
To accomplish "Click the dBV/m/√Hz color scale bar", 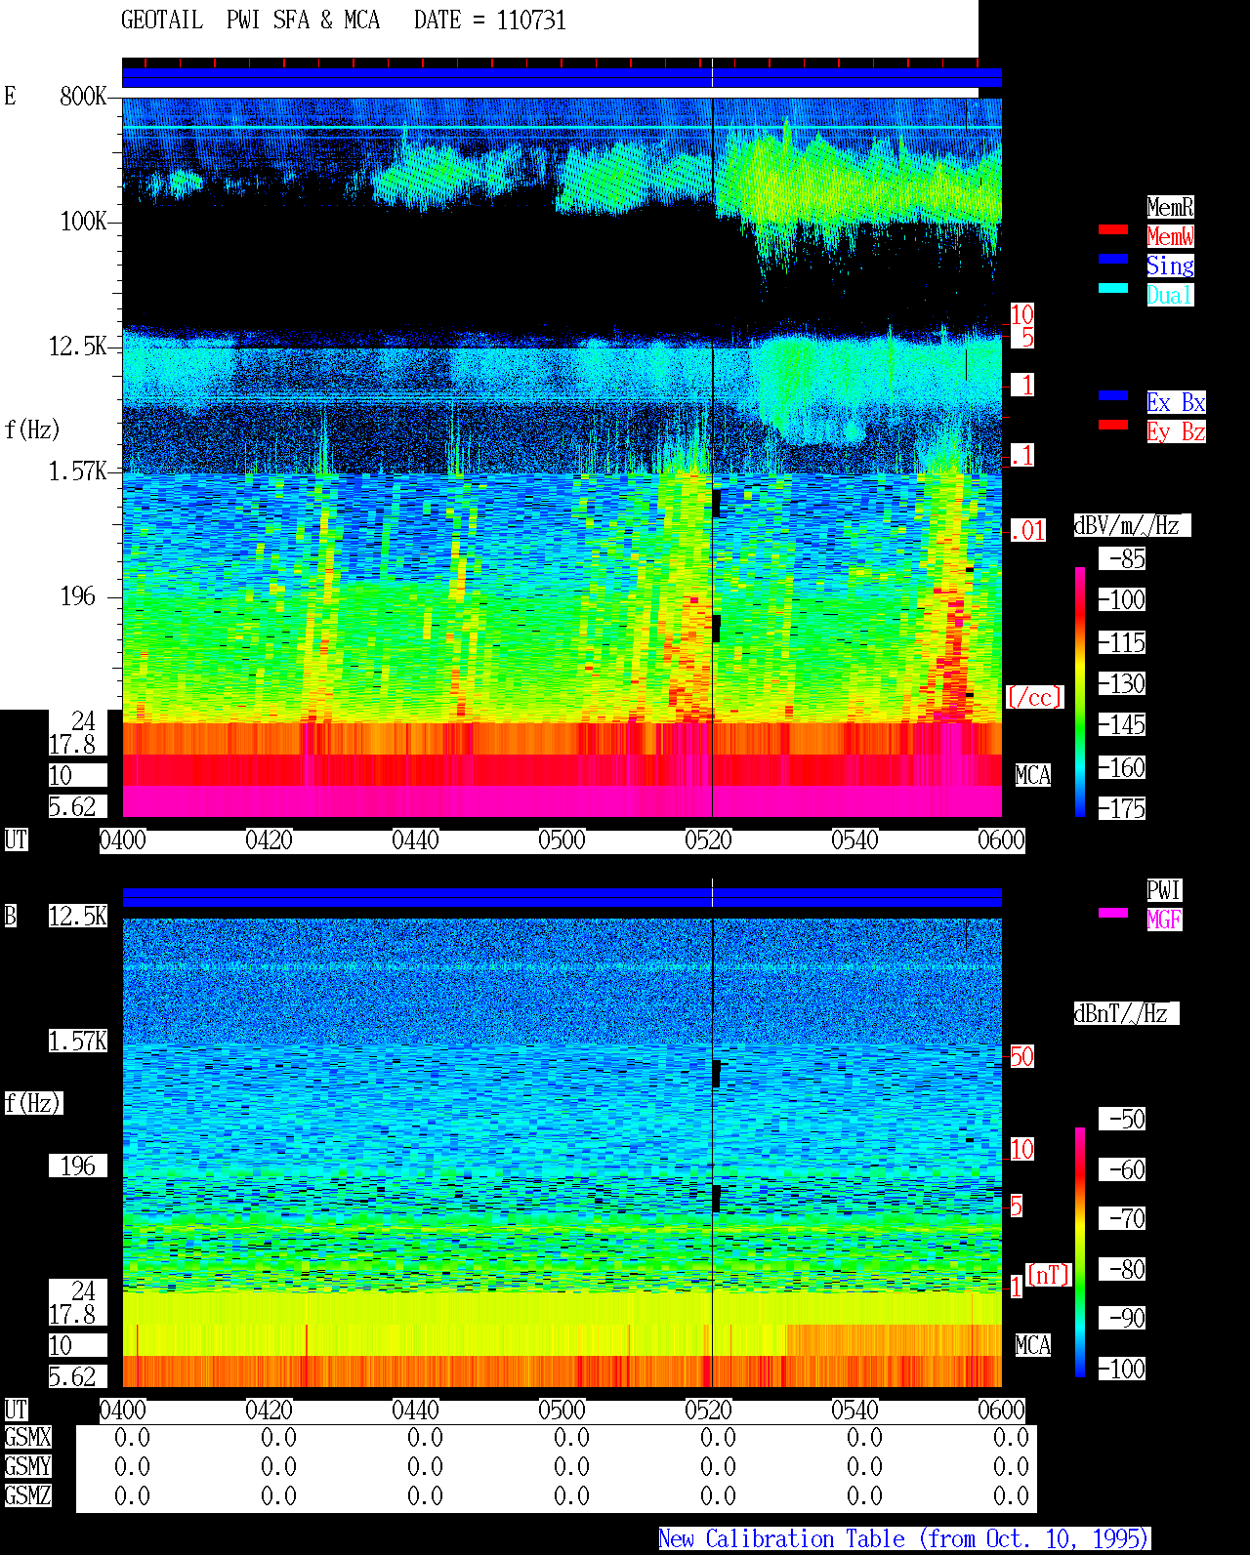I will coord(1080,691).
